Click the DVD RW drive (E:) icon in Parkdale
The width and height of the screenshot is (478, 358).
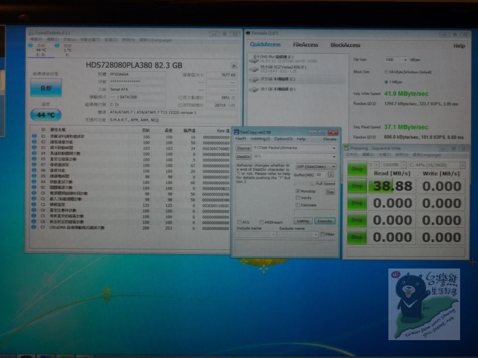pyautogui.click(x=254, y=58)
